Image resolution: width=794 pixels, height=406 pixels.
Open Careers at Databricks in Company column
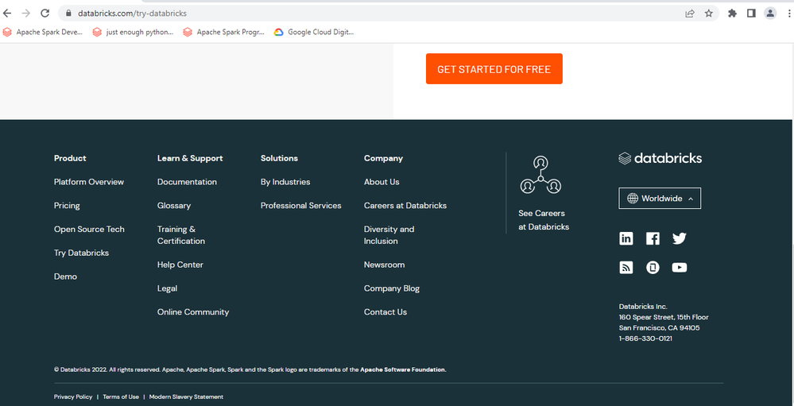pyautogui.click(x=405, y=206)
